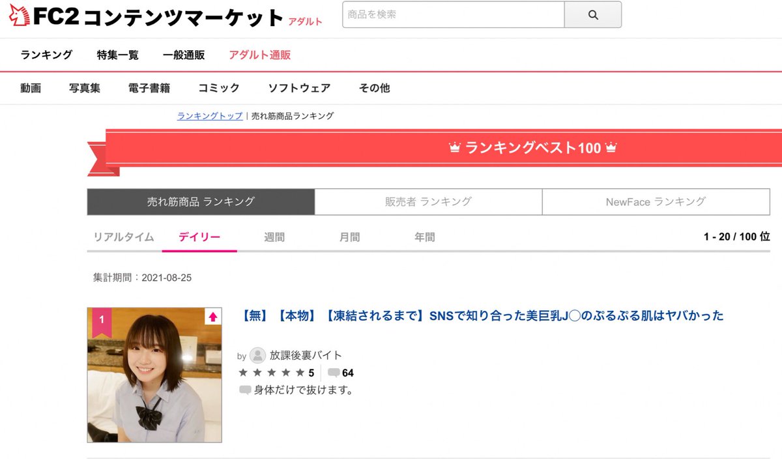Select the 売れ筋商品 ランキング tab

pos(201,202)
